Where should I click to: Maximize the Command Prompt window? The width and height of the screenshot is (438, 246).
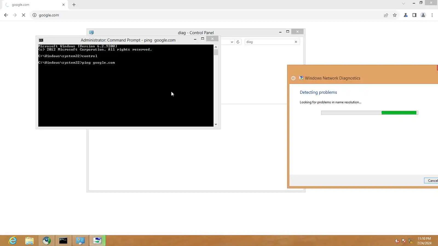pos(203,39)
